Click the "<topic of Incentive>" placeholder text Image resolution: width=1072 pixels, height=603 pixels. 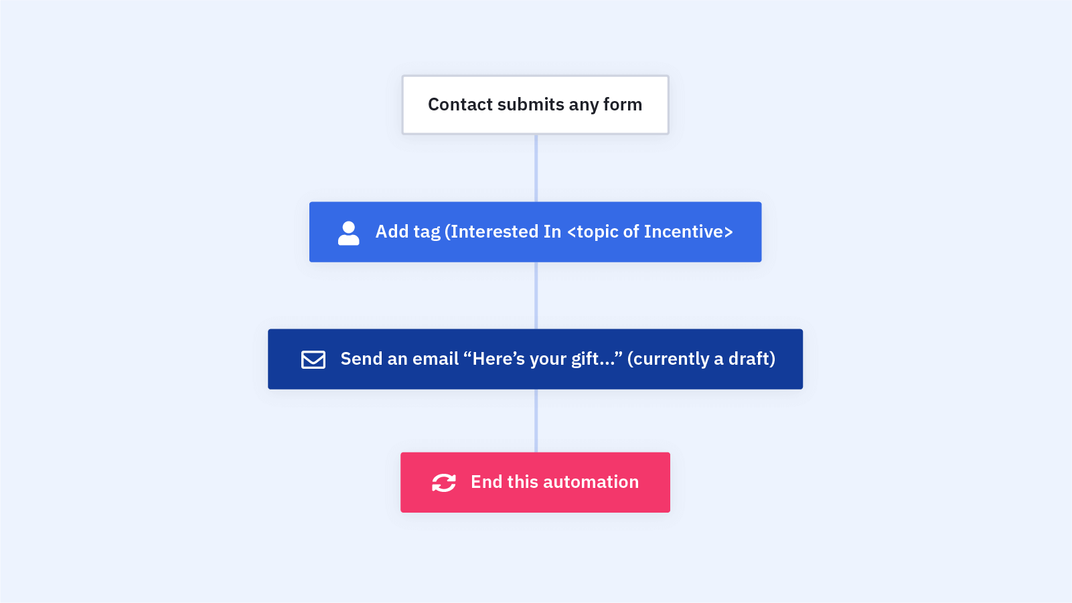(649, 232)
